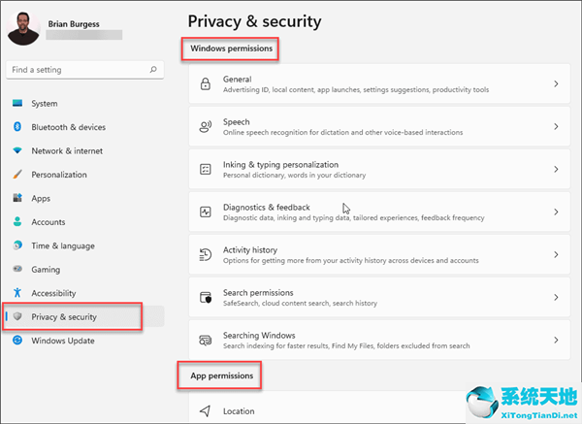Click the General lock icon
The image size is (582, 424).
click(205, 84)
